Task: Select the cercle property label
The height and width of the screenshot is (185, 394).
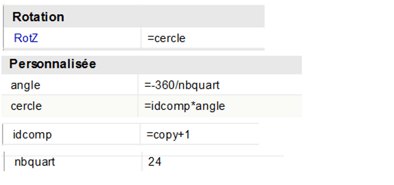Action: pyautogui.click(x=27, y=106)
